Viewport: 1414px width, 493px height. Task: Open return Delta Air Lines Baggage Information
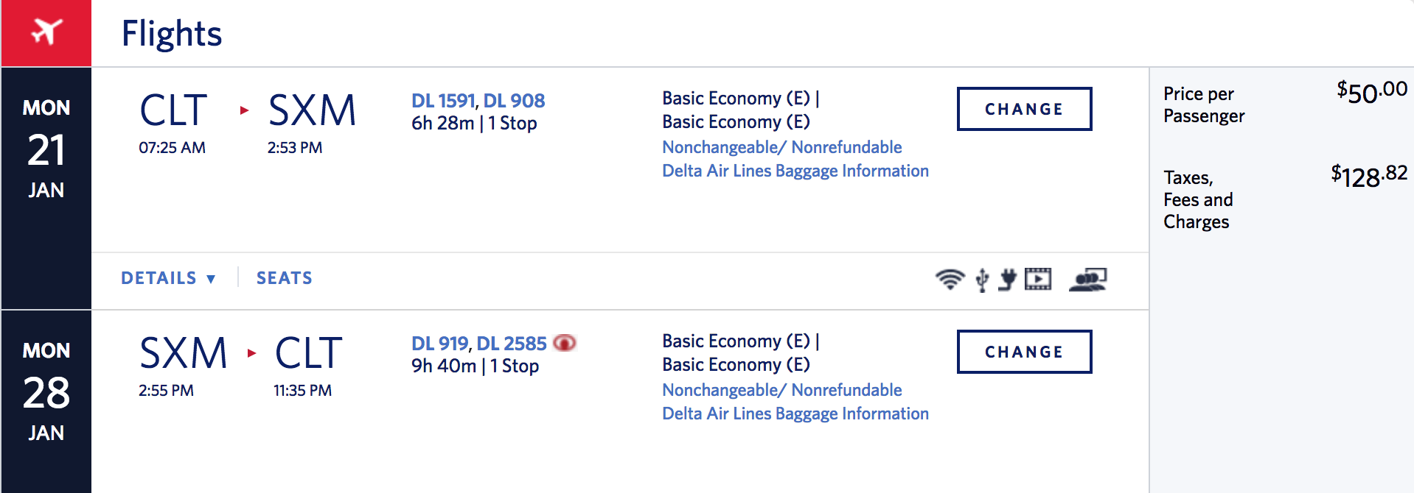click(x=795, y=414)
